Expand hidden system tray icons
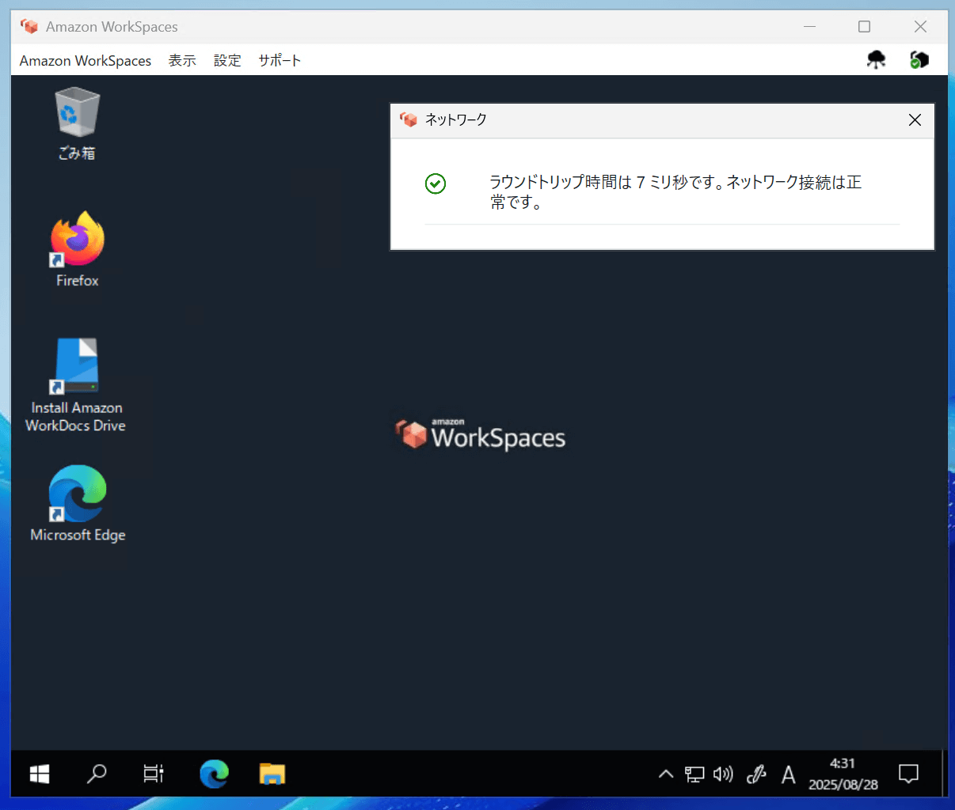 (666, 774)
